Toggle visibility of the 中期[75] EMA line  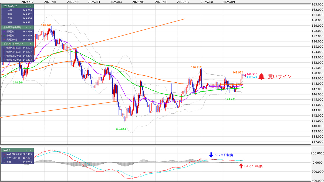[x=4, y=35]
